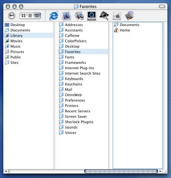The width and height of the screenshot is (171, 178).
Task: Open the photo Image Capture toolbar icon
Action: click(x=79, y=16)
